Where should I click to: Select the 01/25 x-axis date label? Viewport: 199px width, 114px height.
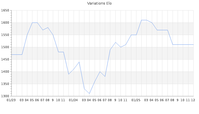tap(136, 100)
